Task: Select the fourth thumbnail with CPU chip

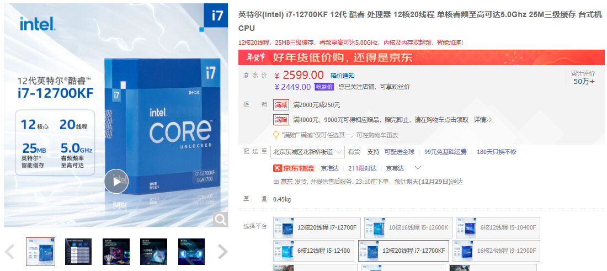Action: pyautogui.click(x=154, y=252)
